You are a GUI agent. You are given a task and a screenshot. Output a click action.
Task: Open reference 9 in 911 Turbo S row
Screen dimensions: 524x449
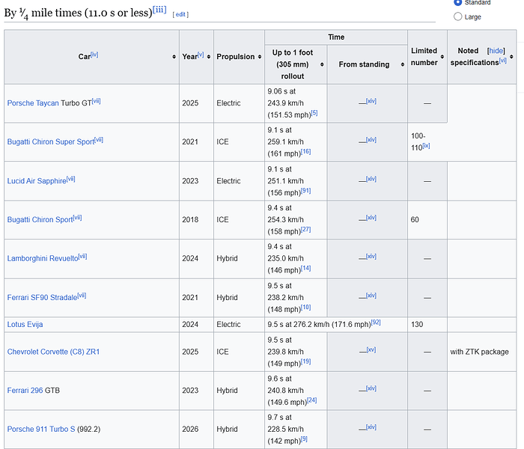pos(304,439)
